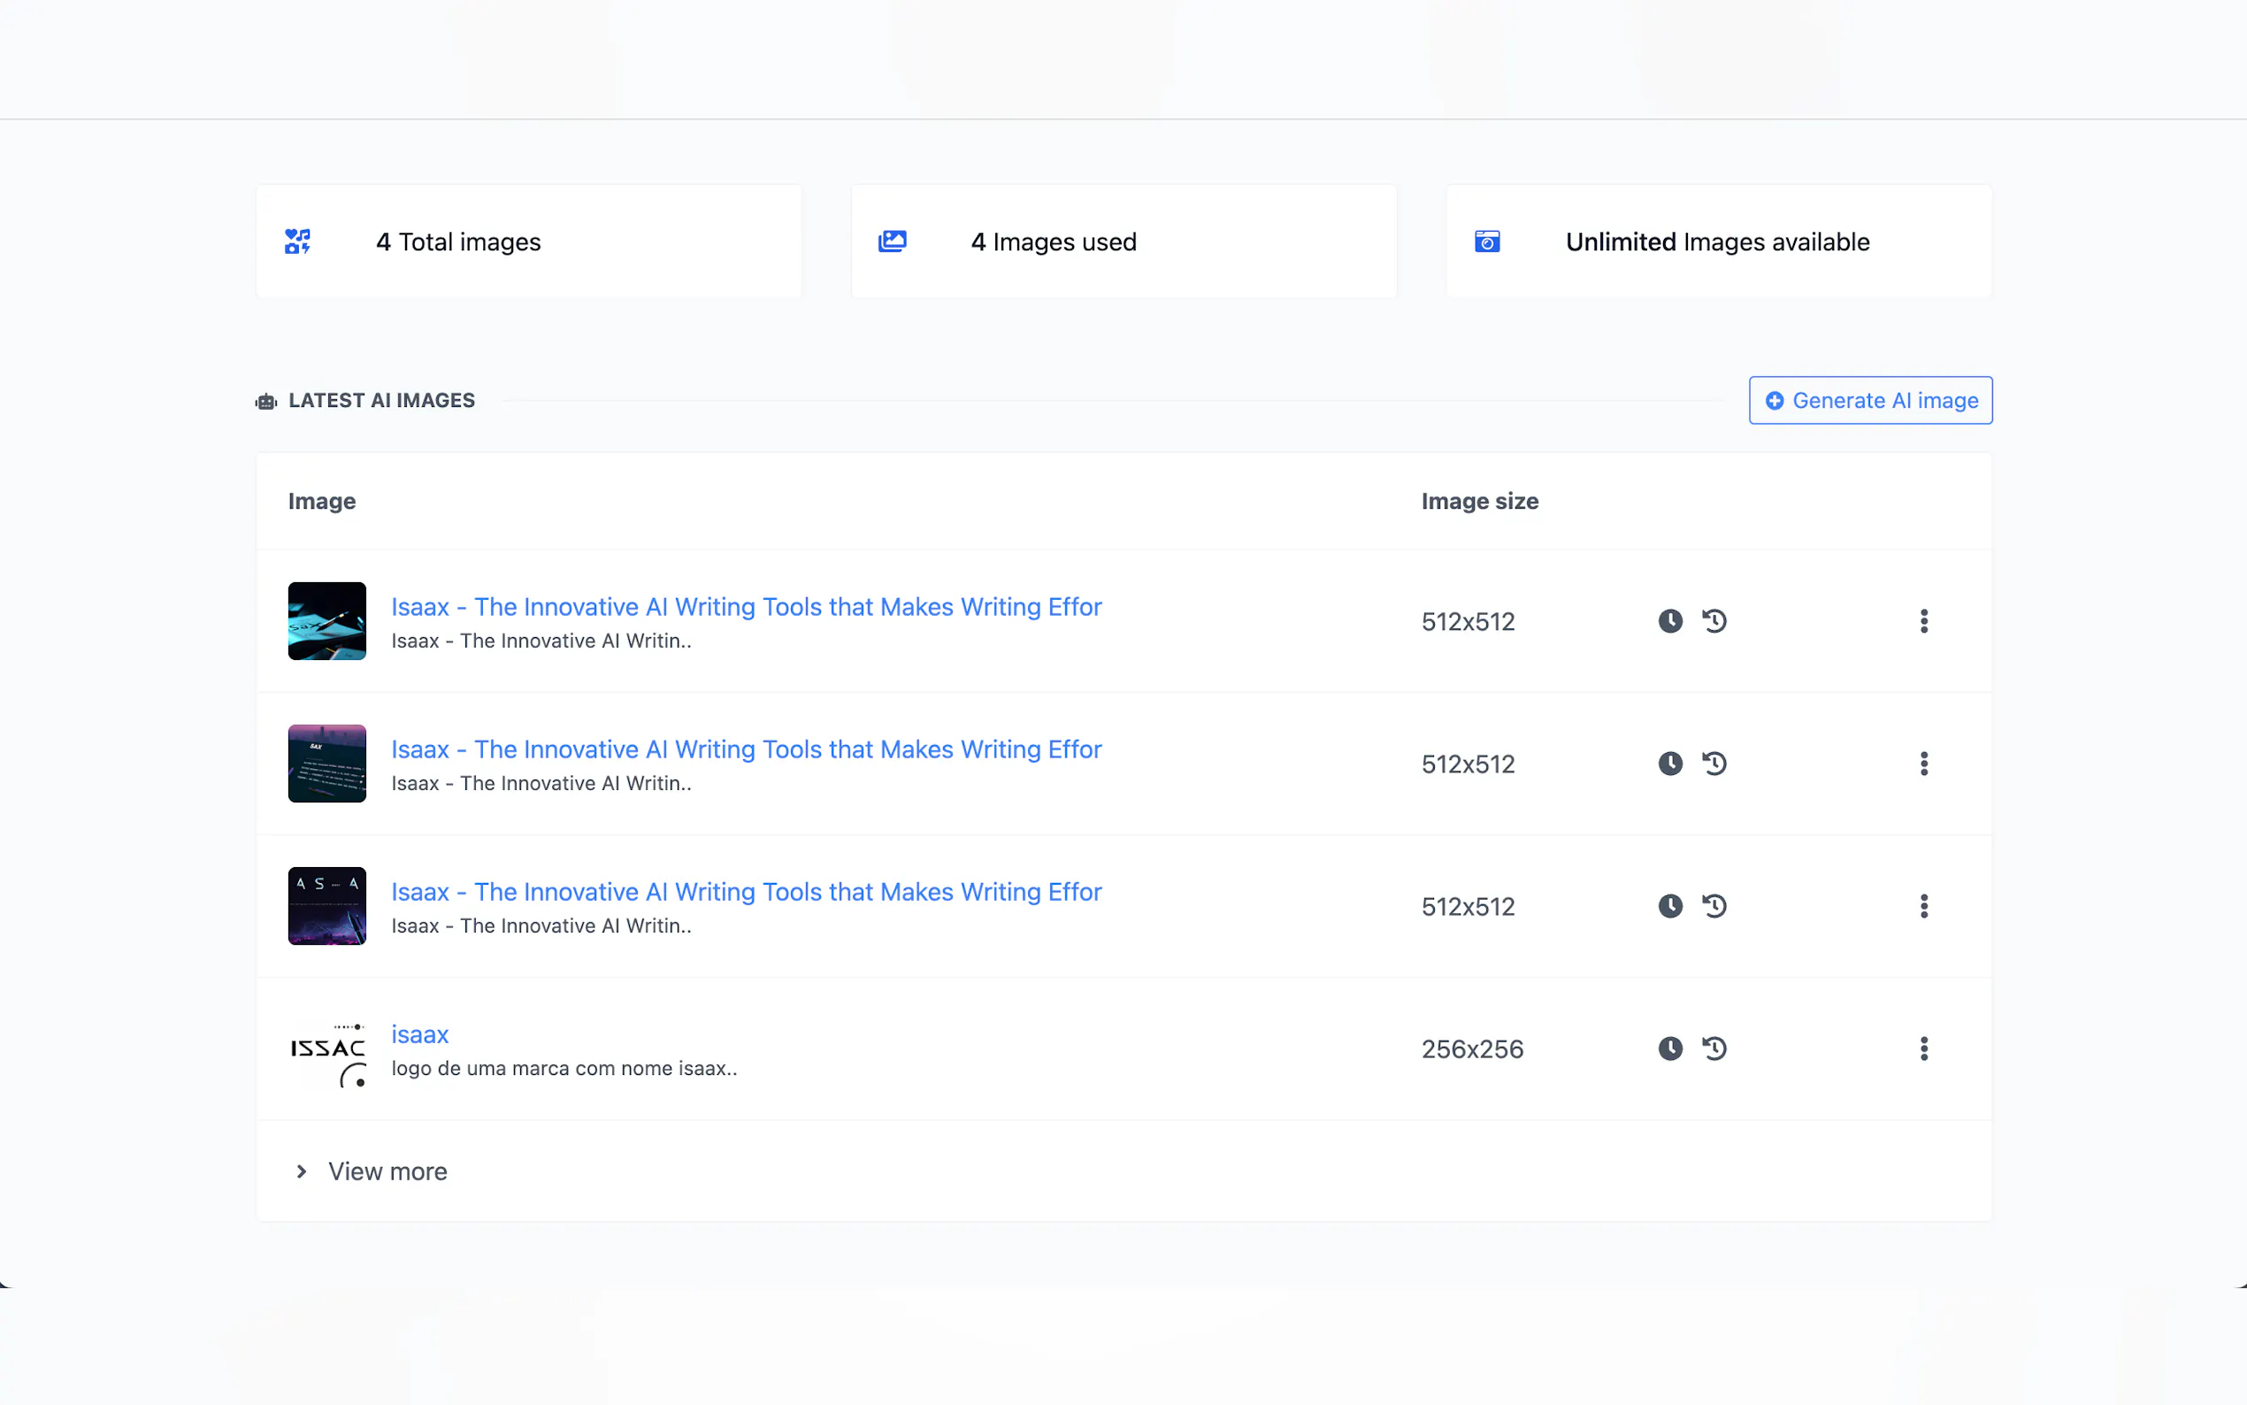The image size is (2247, 1405).
Task: Click Generate AI image button
Action: click(x=1870, y=401)
